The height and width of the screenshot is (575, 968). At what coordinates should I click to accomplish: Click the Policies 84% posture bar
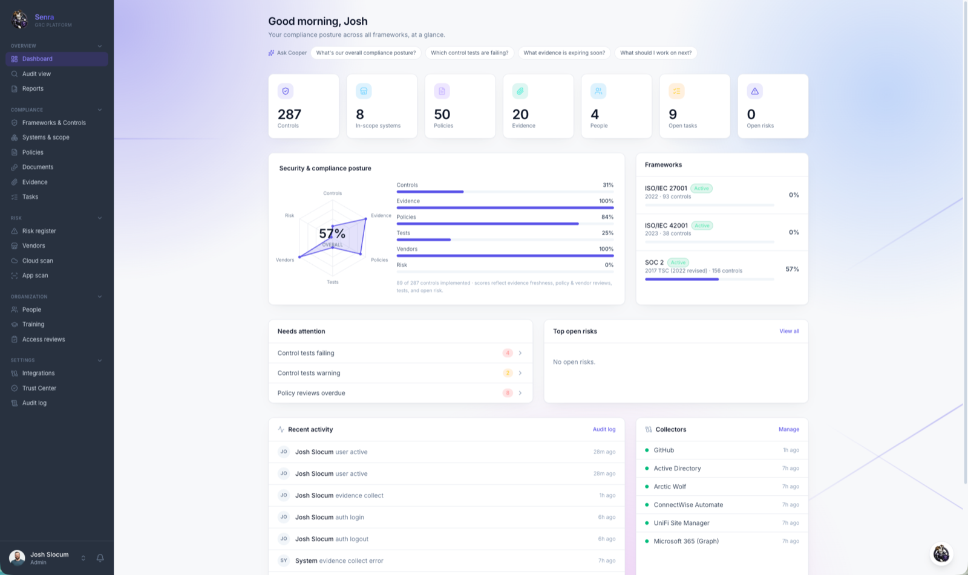coord(505,224)
